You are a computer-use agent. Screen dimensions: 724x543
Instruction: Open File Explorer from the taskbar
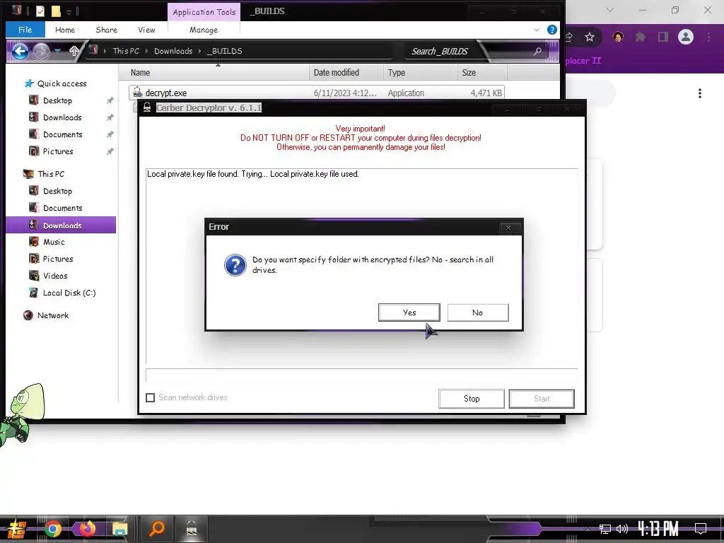coord(120,529)
